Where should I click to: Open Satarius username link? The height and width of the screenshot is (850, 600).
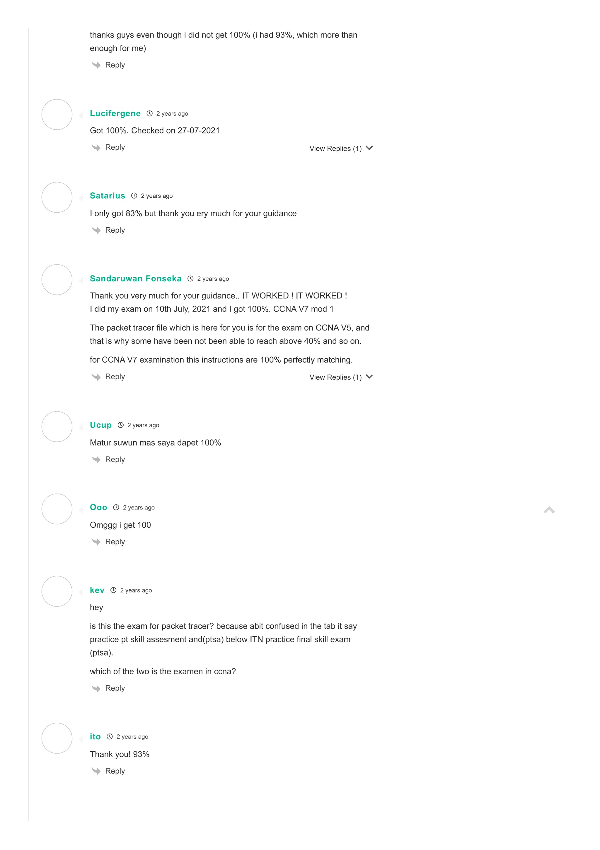click(108, 195)
